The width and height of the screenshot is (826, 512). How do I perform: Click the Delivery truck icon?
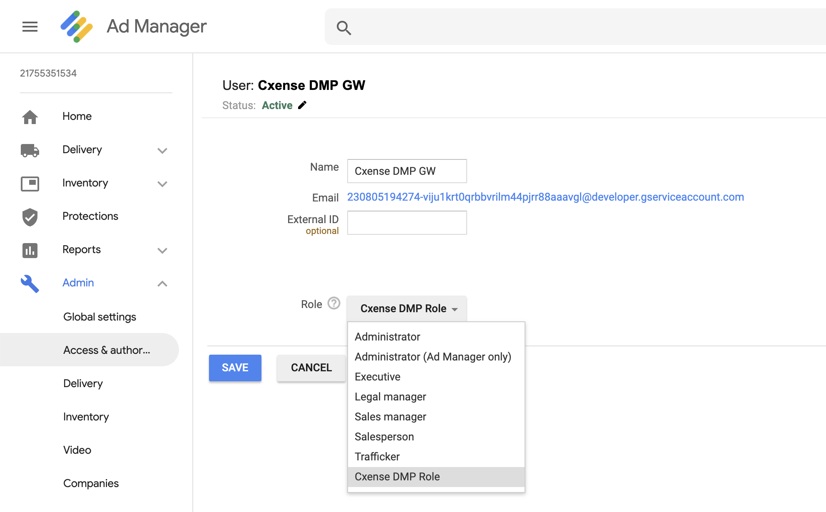pyautogui.click(x=30, y=150)
